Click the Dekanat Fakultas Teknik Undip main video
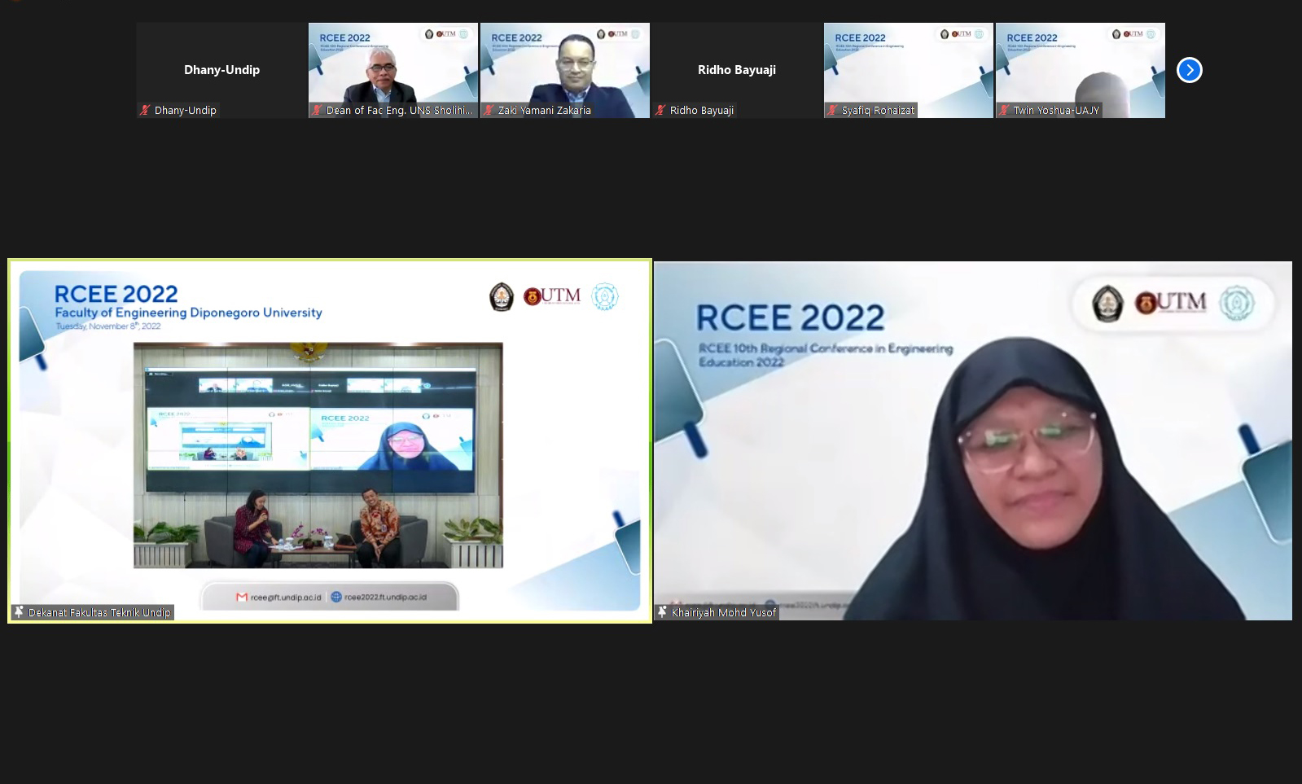 coord(330,440)
